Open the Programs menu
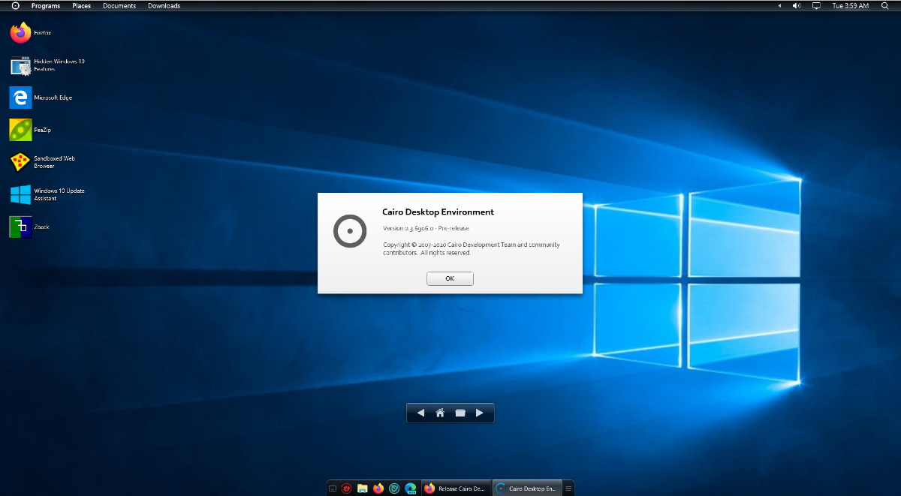 46,6
